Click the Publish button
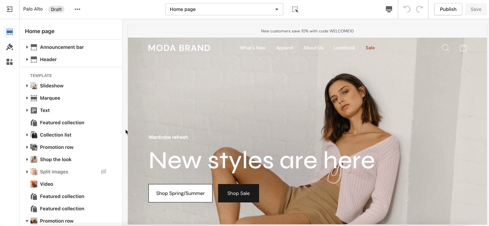 click(448, 9)
